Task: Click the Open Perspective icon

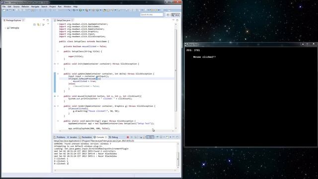Action: [x=168, y=15]
